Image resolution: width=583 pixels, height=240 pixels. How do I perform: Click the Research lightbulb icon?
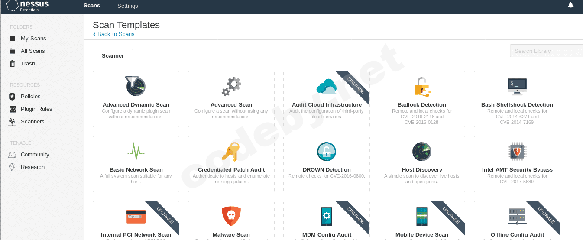[x=13, y=167]
